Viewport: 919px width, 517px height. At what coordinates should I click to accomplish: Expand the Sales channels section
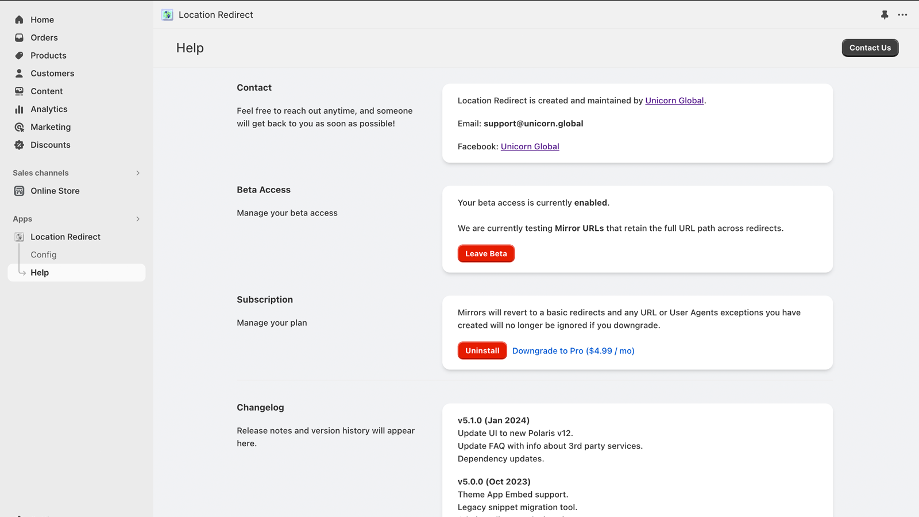click(x=137, y=172)
